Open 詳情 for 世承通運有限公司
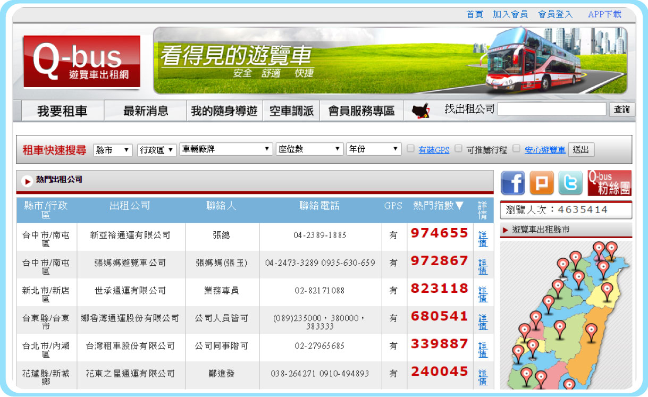This screenshot has height=397, width=648. pyautogui.click(x=483, y=294)
